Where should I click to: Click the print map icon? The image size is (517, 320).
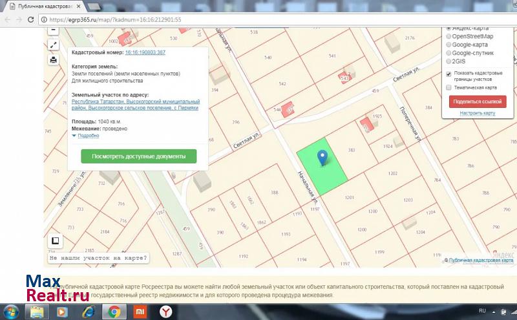pos(54,60)
